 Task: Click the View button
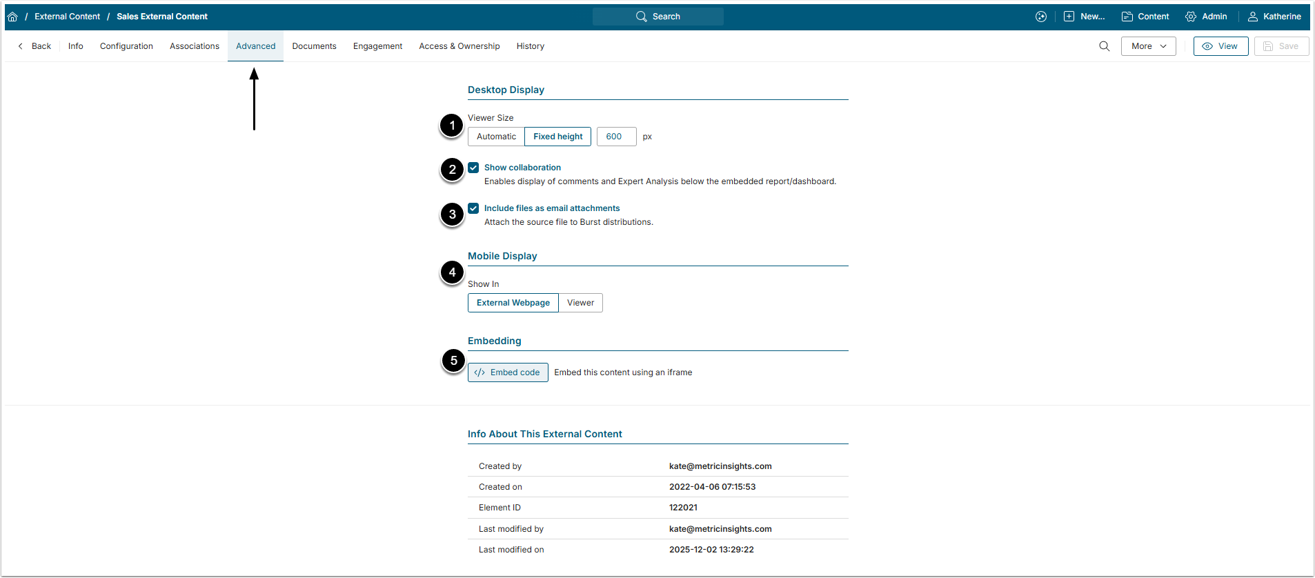(x=1220, y=46)
